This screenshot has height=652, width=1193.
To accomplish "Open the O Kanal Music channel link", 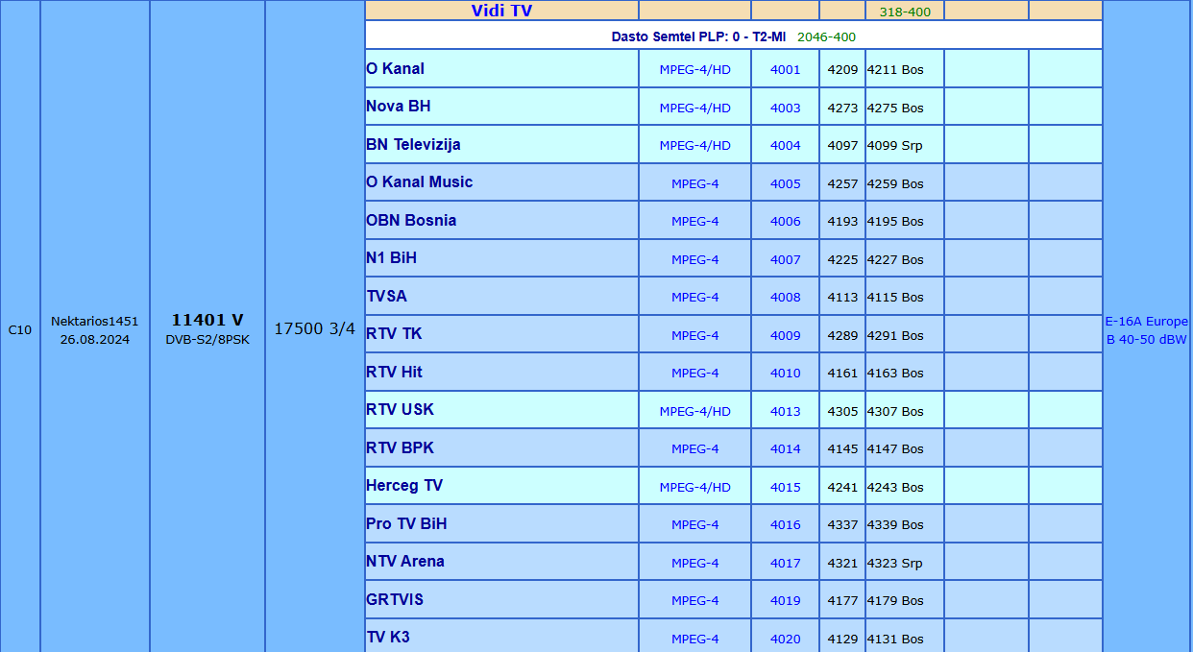I will 419,182.
